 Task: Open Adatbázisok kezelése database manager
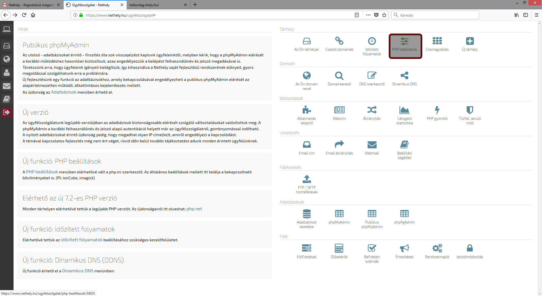tap(307, 214)
